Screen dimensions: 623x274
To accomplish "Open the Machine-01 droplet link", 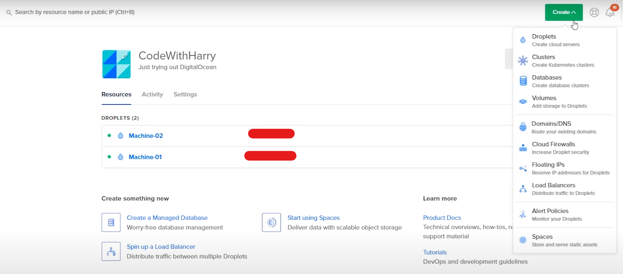I will [x=145, y=157].
